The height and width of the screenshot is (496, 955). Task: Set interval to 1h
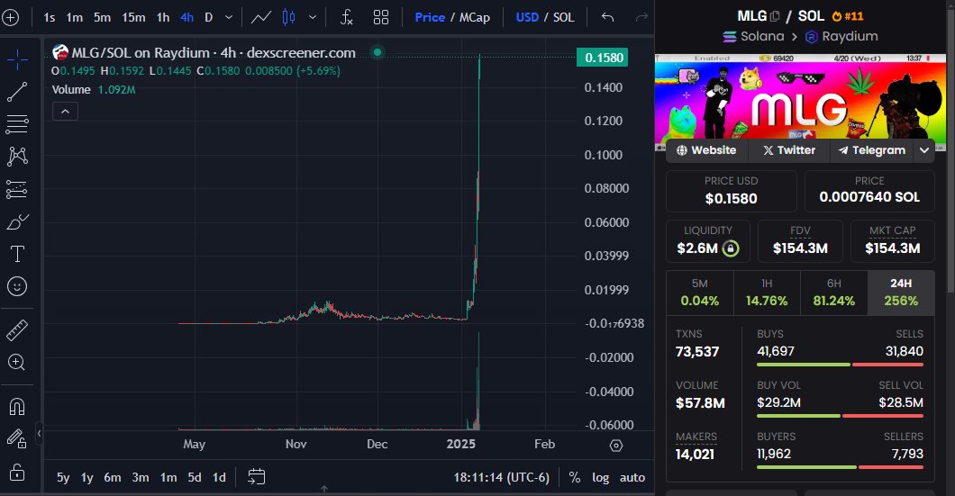pos(163,18)
